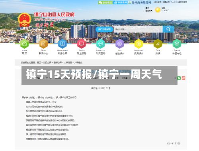Open the Government 政务公开 hexagon icon
Screen dimensions: 199x151
[x=62, y=44]
